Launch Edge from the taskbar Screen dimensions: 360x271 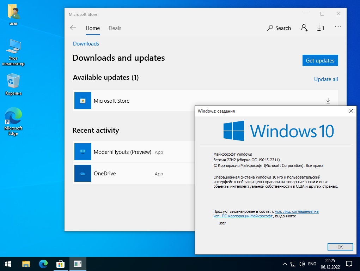pyautogui.click(x=43, y=264)
